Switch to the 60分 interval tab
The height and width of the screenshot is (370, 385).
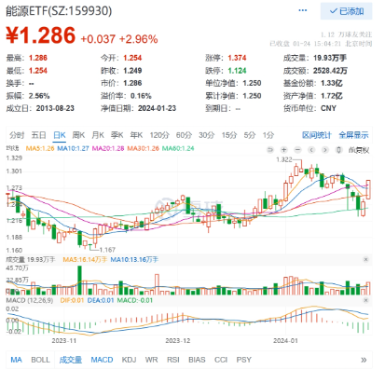(x=184, y=135)
